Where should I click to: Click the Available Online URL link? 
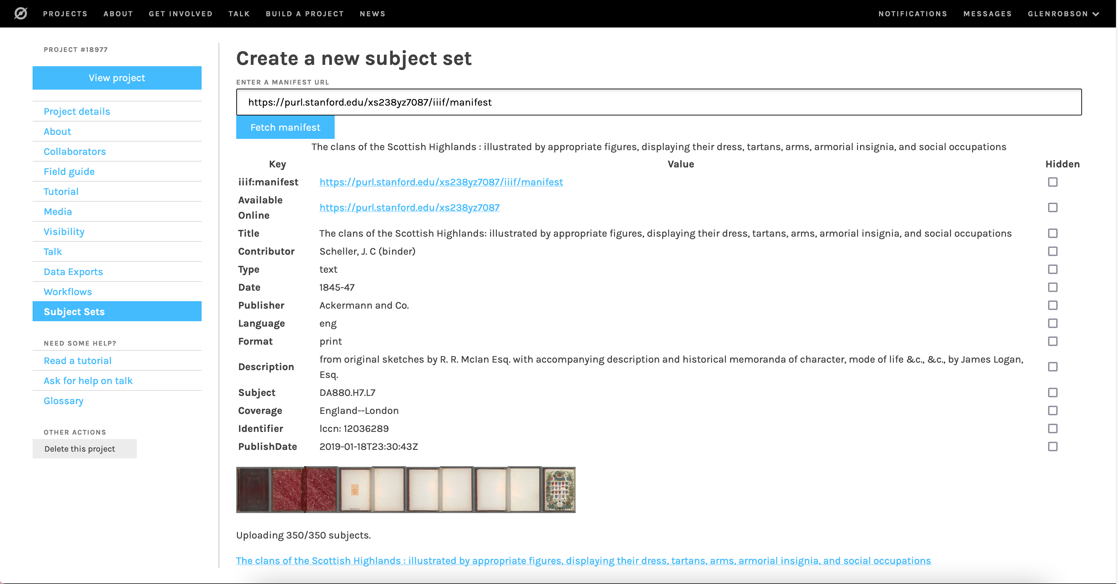pos(410,207)
